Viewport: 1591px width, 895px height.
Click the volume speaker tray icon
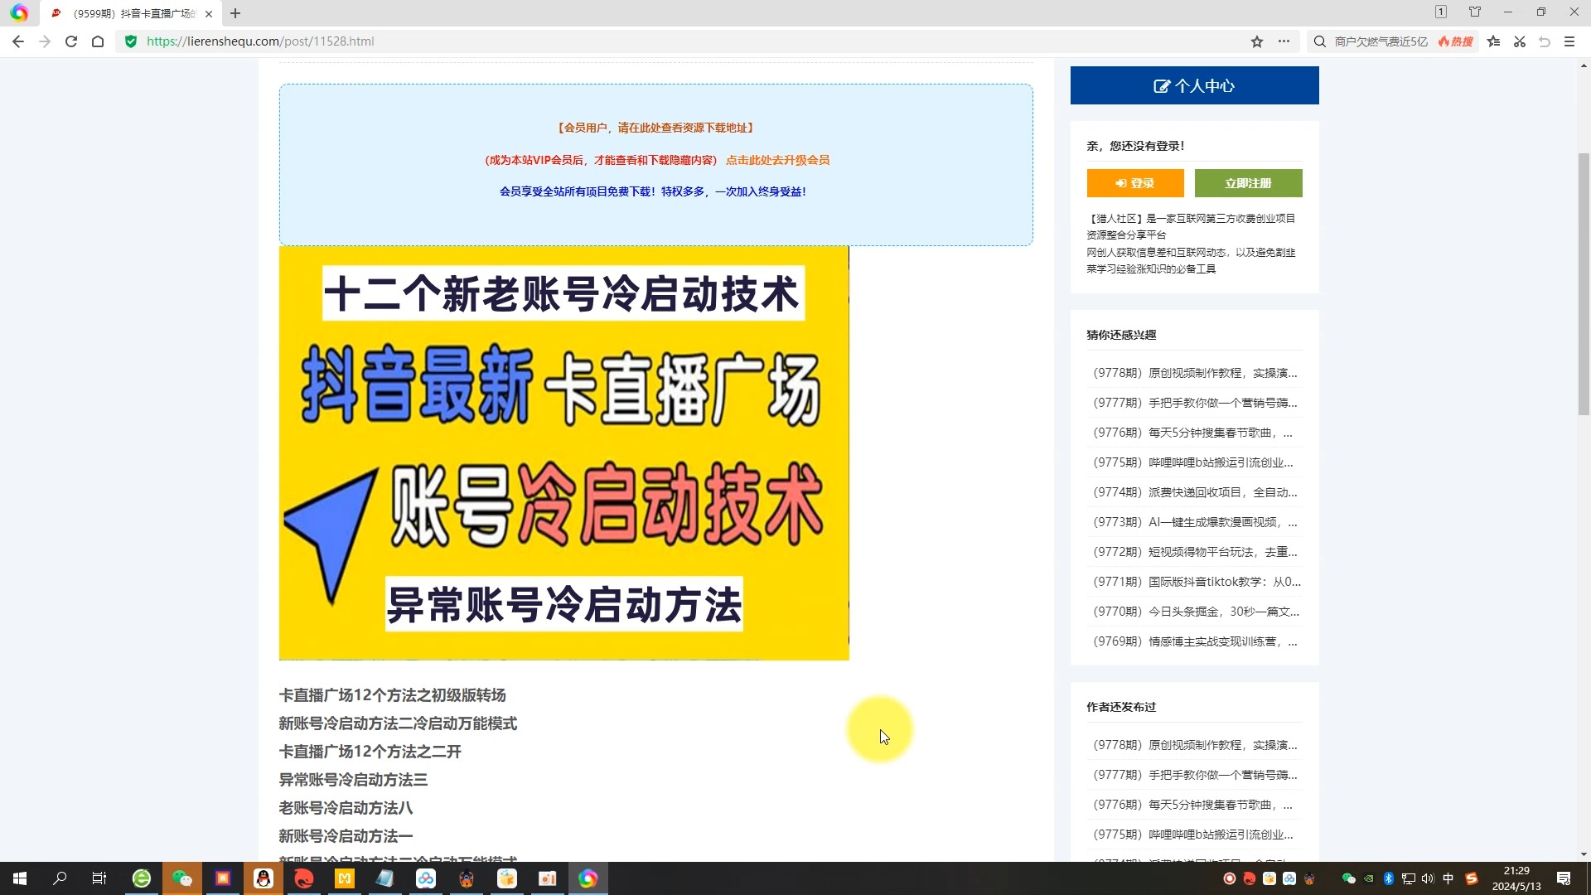(1428, 878)
